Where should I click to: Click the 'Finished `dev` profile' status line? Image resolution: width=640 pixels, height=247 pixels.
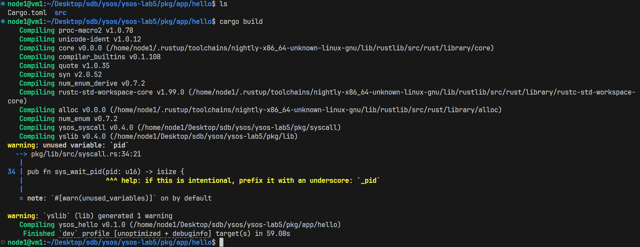(x=156, y=234)
